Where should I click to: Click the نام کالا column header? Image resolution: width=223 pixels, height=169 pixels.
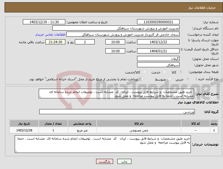[x=139, y=123]
